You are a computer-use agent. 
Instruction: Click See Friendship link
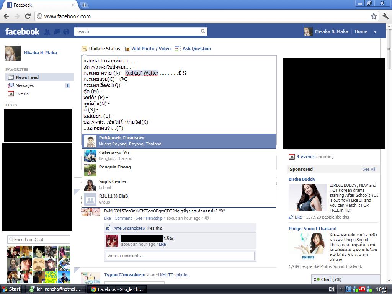pyautogui.click(x=149, y=218)
